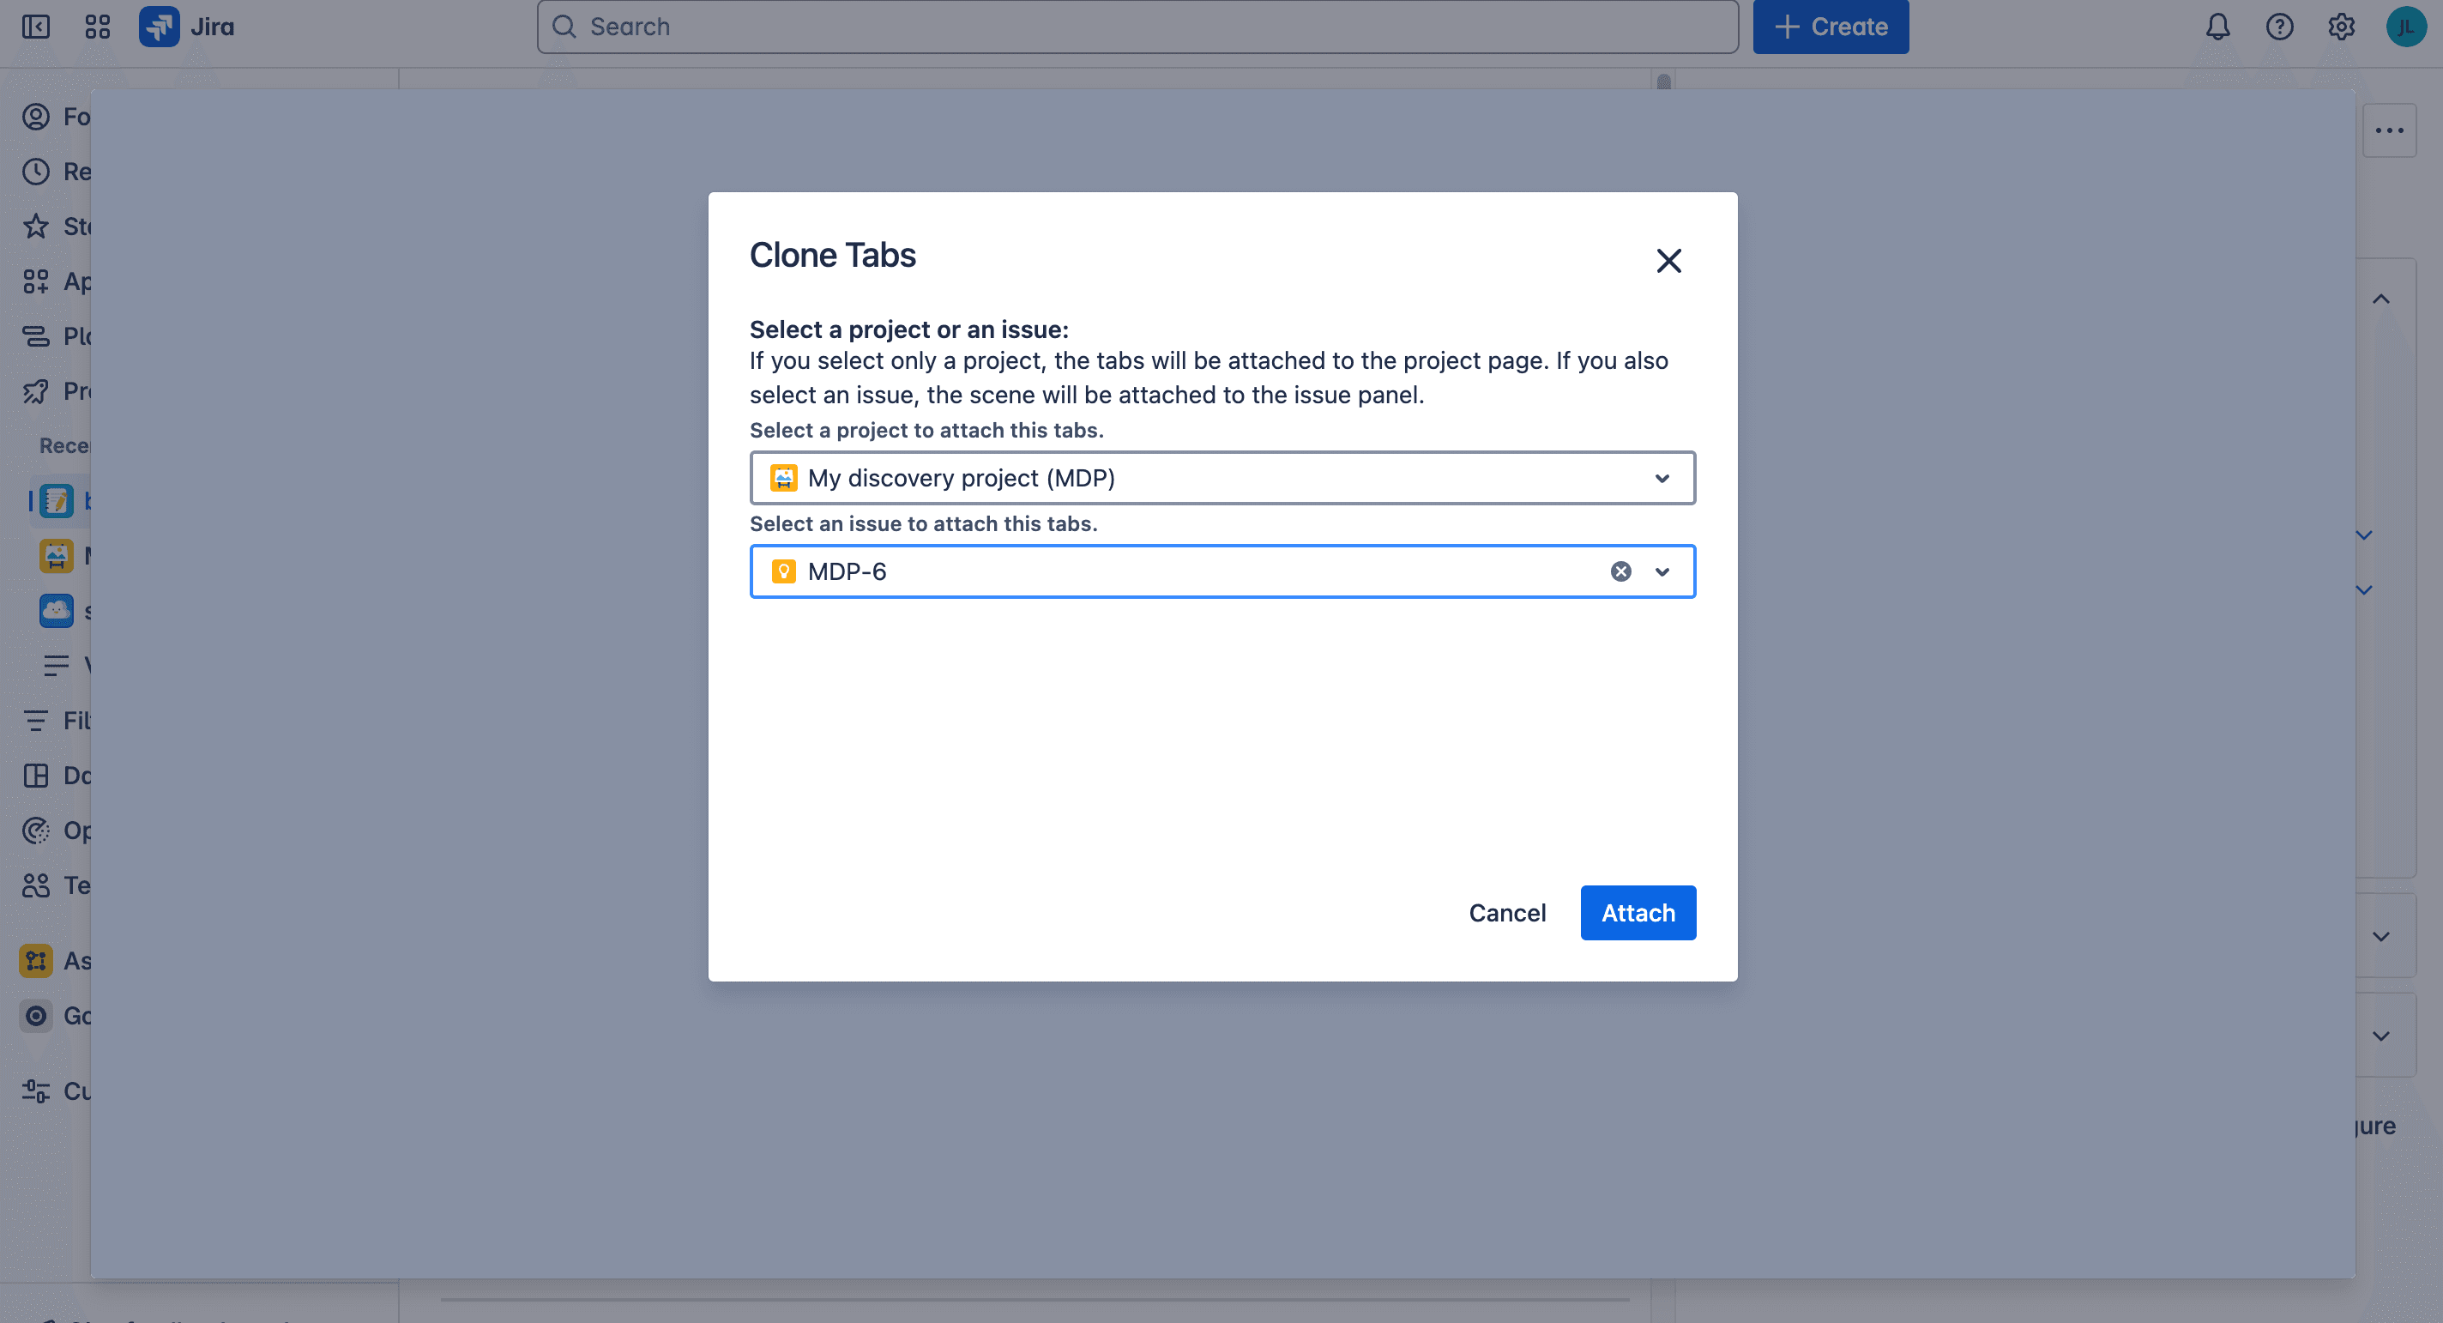Viewport: 2443px width, 1323px height.
Task: Select the orange discovery project icon in sidebar
Action: pos(56,555)
